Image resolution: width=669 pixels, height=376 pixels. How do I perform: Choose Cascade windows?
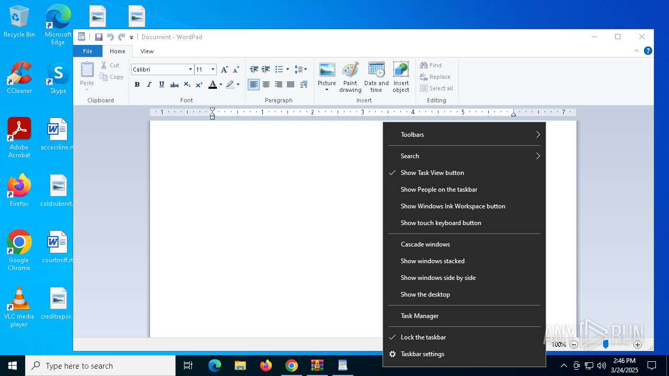464,244
